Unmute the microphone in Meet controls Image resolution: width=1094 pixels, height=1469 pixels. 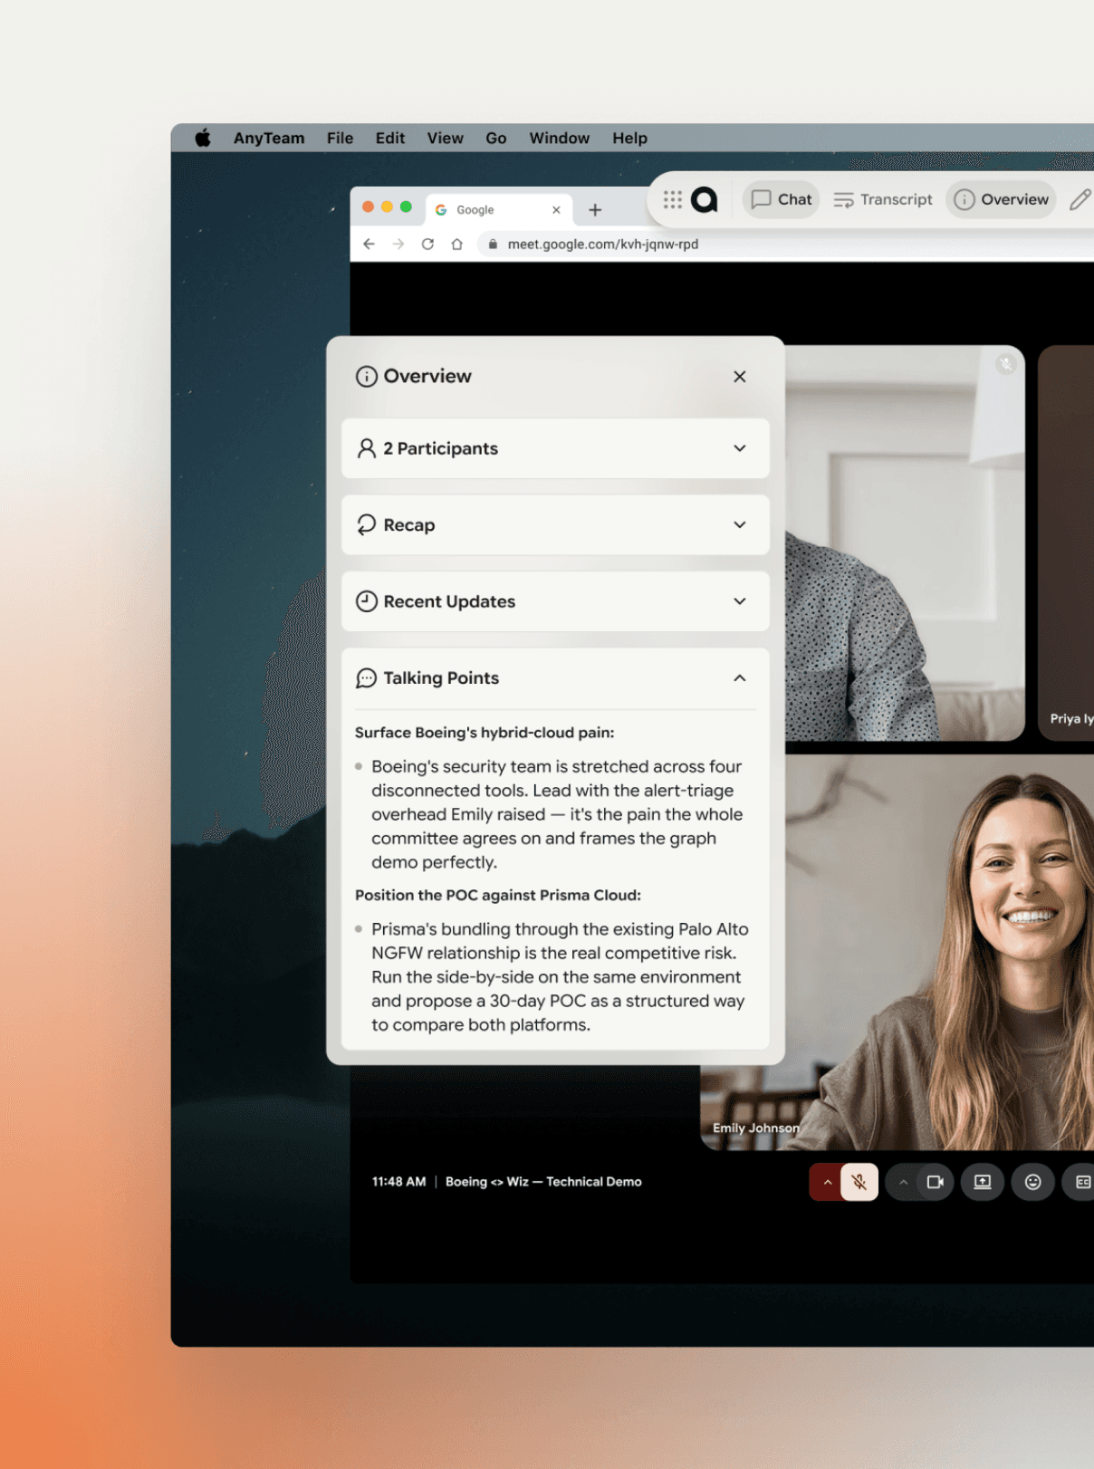[859, 1182]
